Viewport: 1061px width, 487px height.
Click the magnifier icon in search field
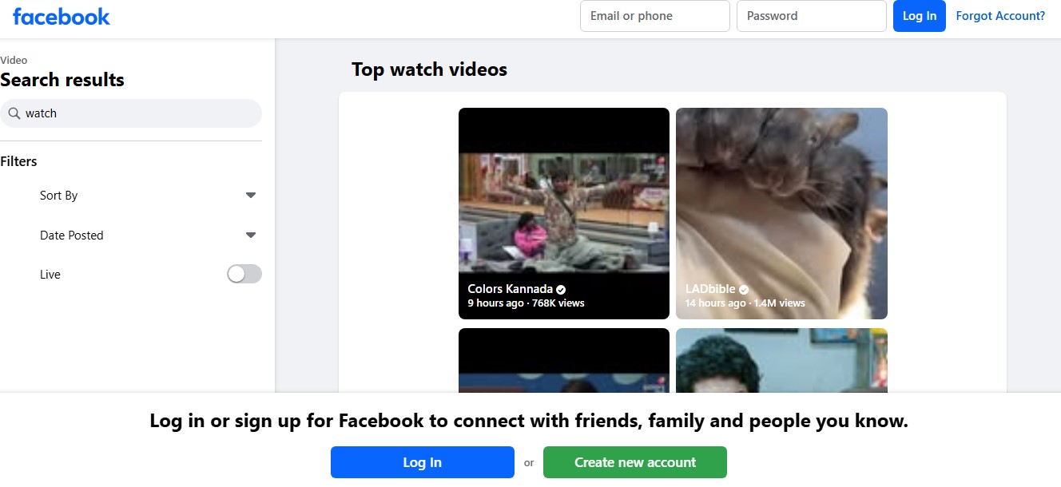(14, 113)
